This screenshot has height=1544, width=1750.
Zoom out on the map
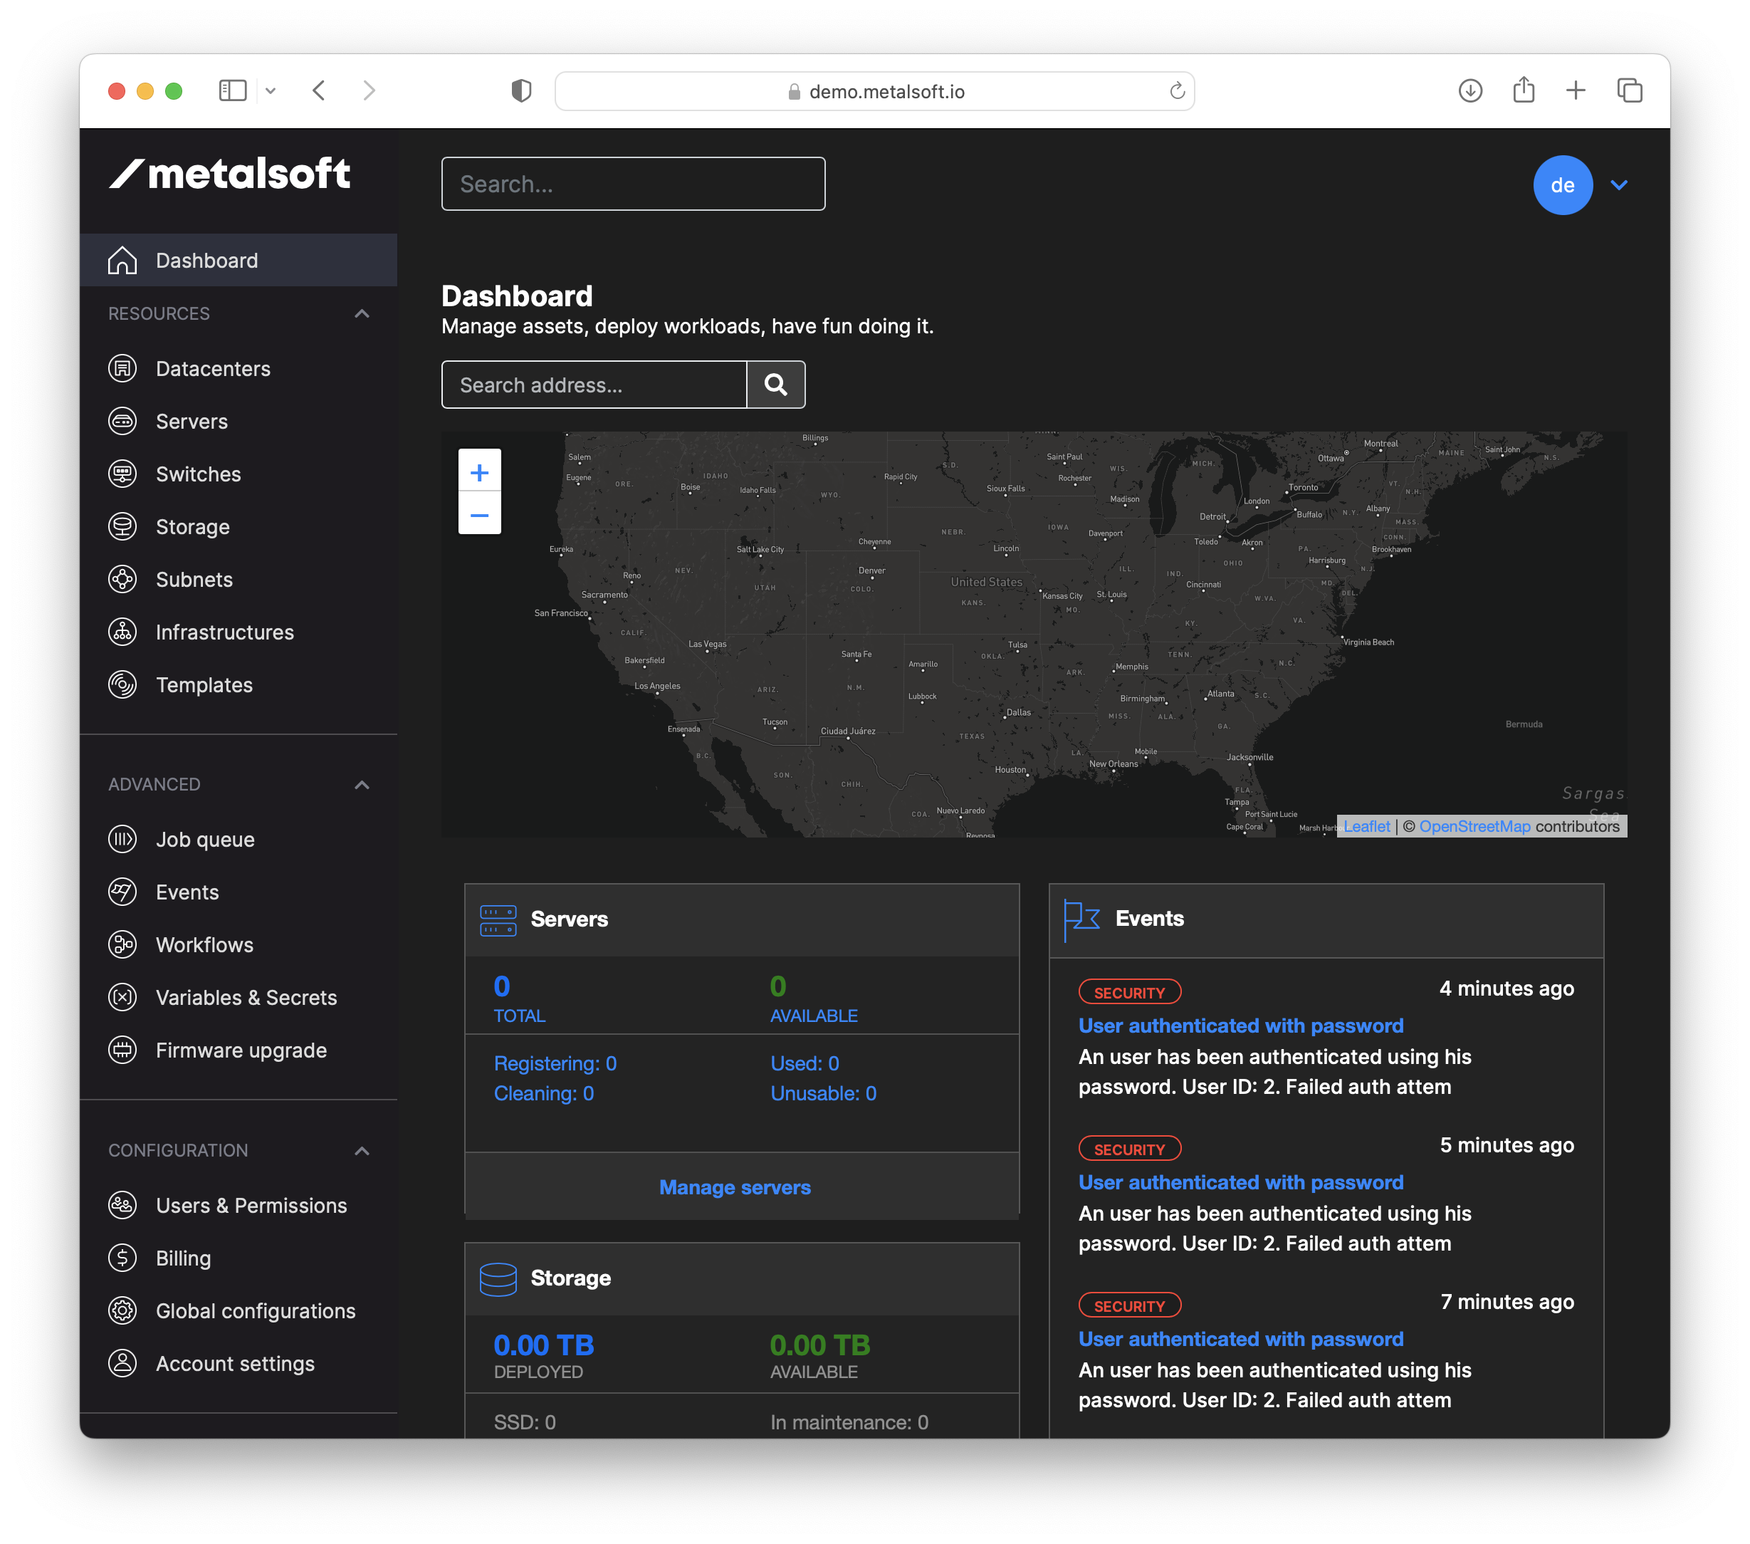pos(479,515)
